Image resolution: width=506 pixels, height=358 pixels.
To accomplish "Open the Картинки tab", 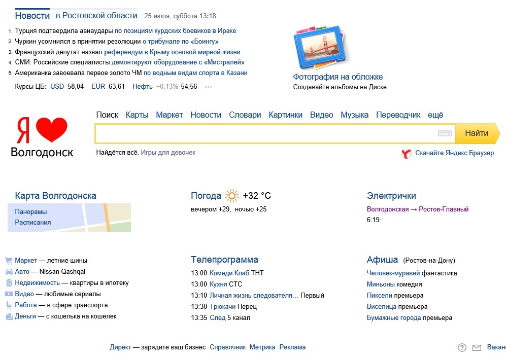I will tap(286, 115).
